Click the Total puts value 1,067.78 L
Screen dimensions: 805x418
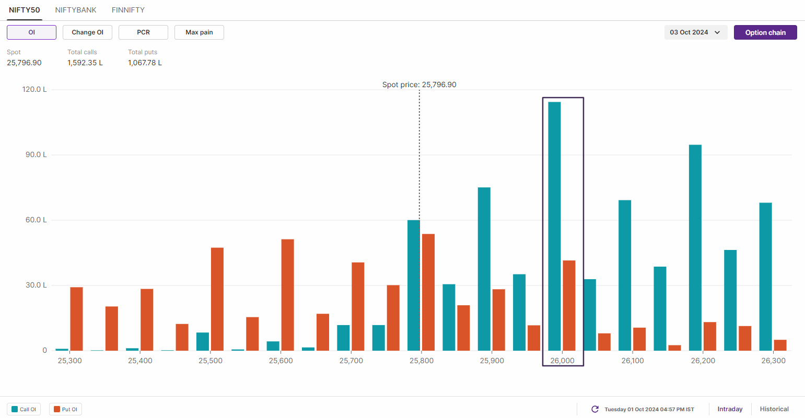145,63
